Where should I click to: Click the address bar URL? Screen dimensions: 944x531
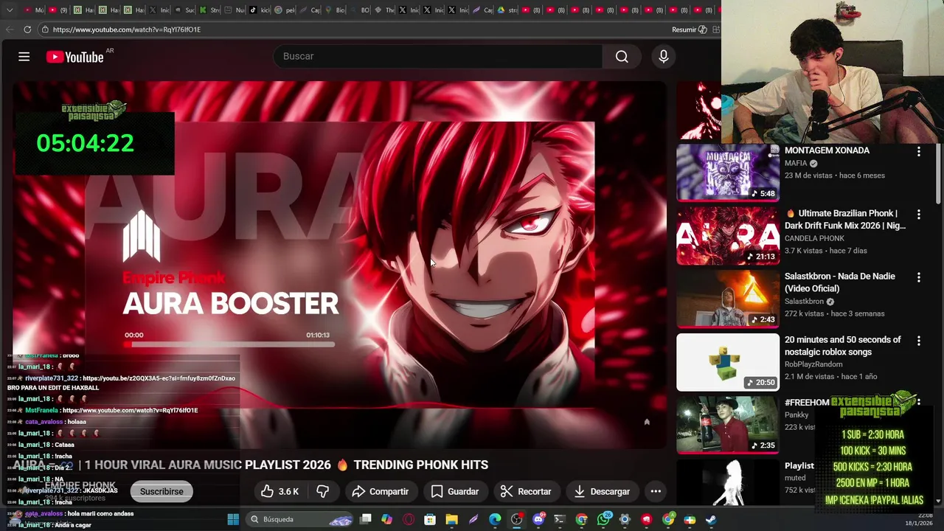click(127, 29)
